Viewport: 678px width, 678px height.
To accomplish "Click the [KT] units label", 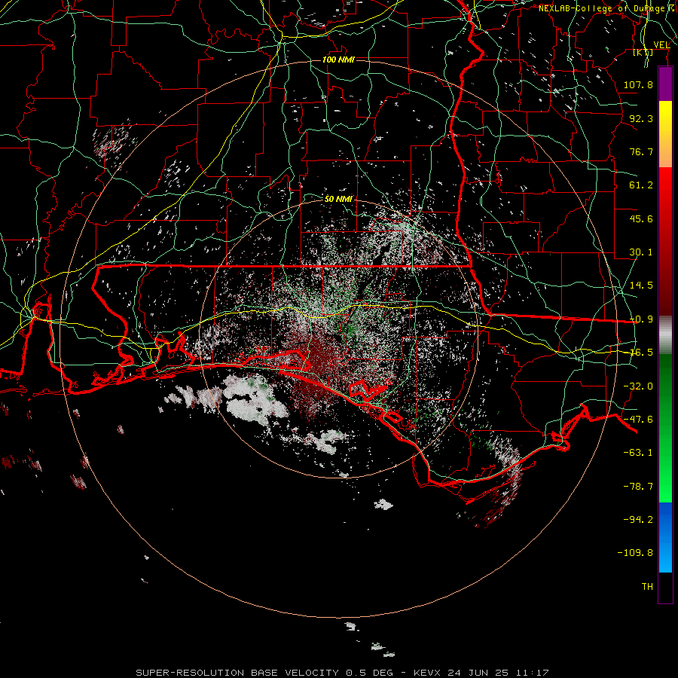I will 643,52.
